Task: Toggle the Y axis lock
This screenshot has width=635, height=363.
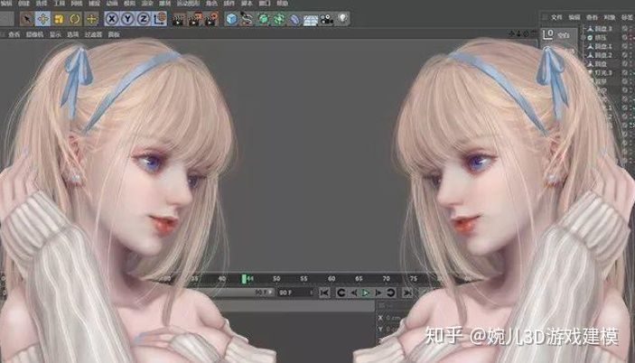Action: coord(127,19)
